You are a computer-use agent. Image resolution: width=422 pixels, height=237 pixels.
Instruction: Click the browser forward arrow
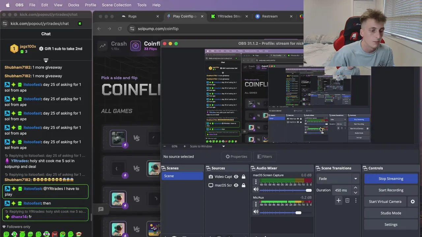[x=109, y=29]
